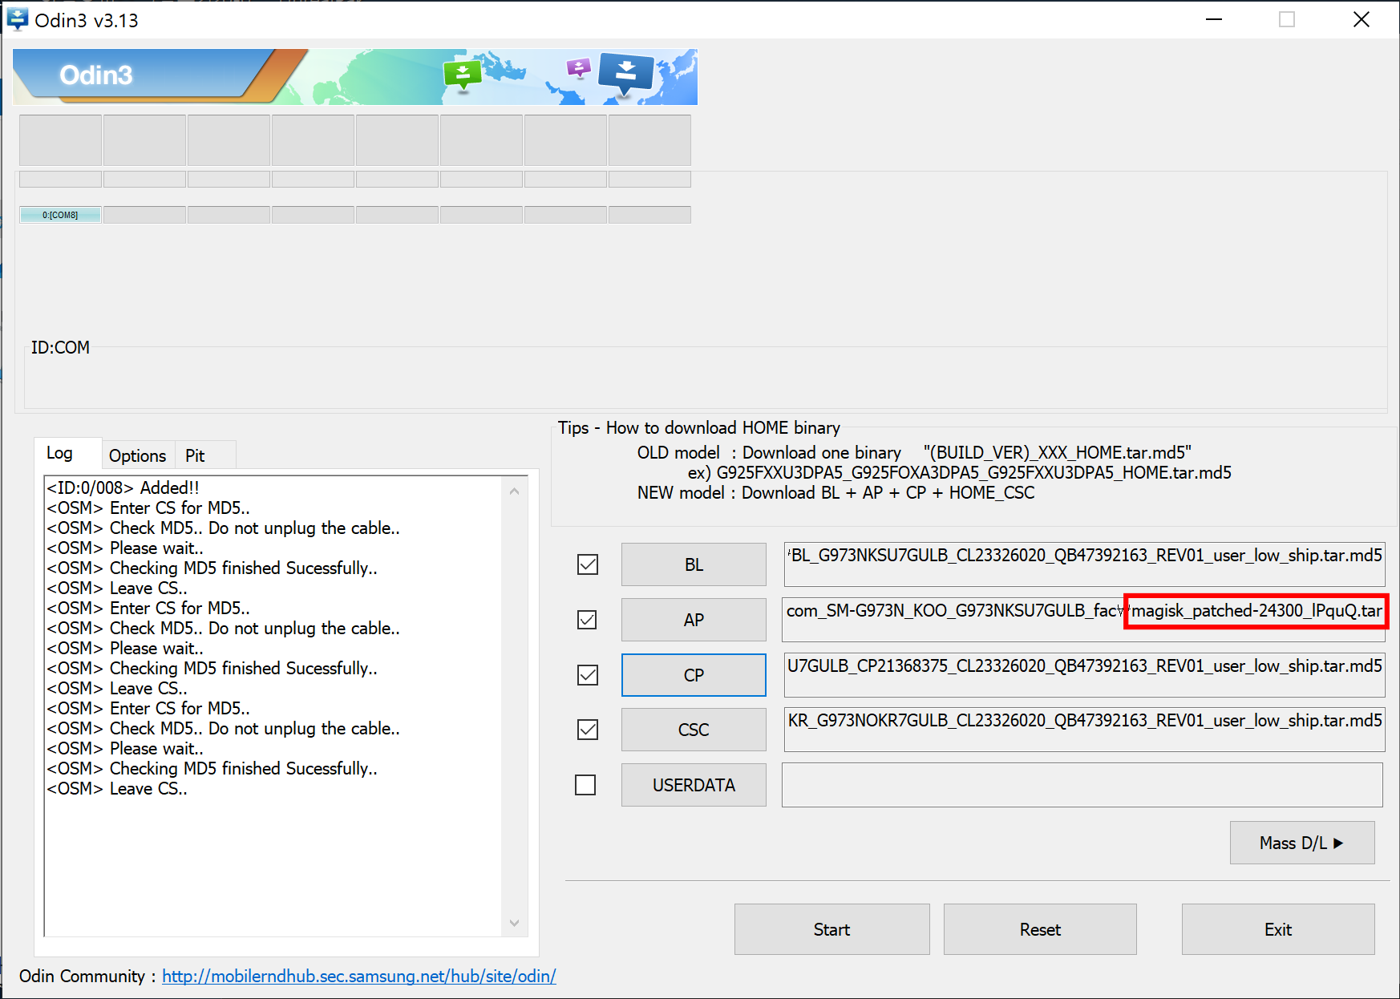Minimize the Odin3 window
The height and width of the screenshot is (999, 1400).
tap(1214, 19)
